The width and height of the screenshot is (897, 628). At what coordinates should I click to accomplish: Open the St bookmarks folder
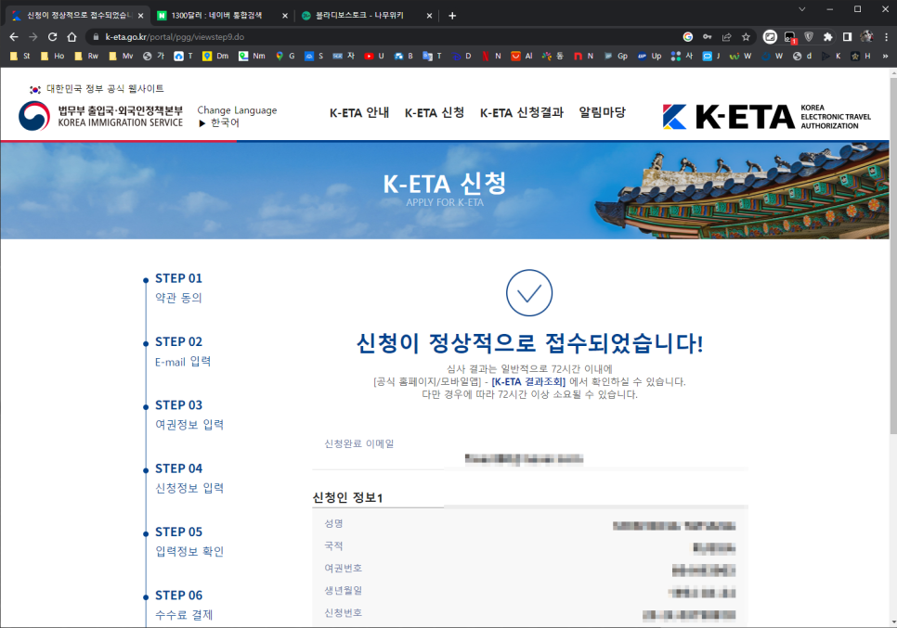point(20,56)
